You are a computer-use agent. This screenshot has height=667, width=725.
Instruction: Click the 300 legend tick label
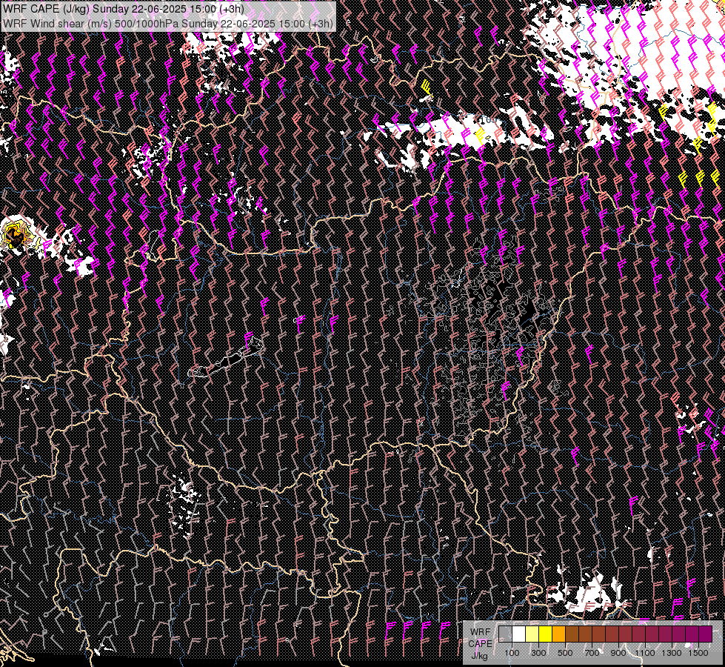point(538,653)
